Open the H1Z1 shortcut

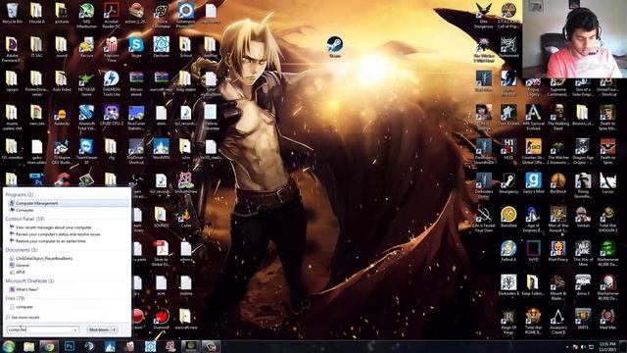point(508,149)
